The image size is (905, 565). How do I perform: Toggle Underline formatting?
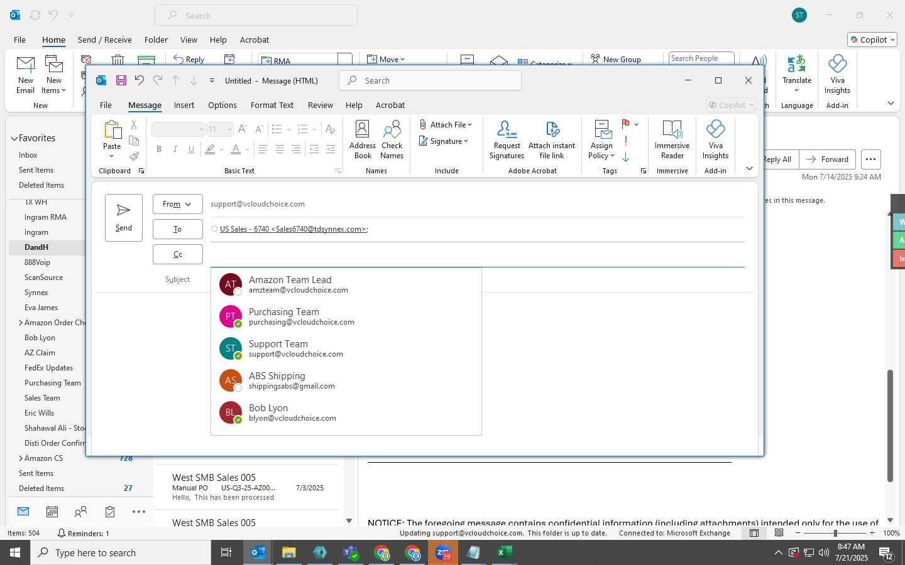[192, 149]
